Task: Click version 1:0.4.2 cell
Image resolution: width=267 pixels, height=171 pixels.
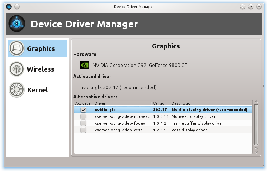Action: 160,123
